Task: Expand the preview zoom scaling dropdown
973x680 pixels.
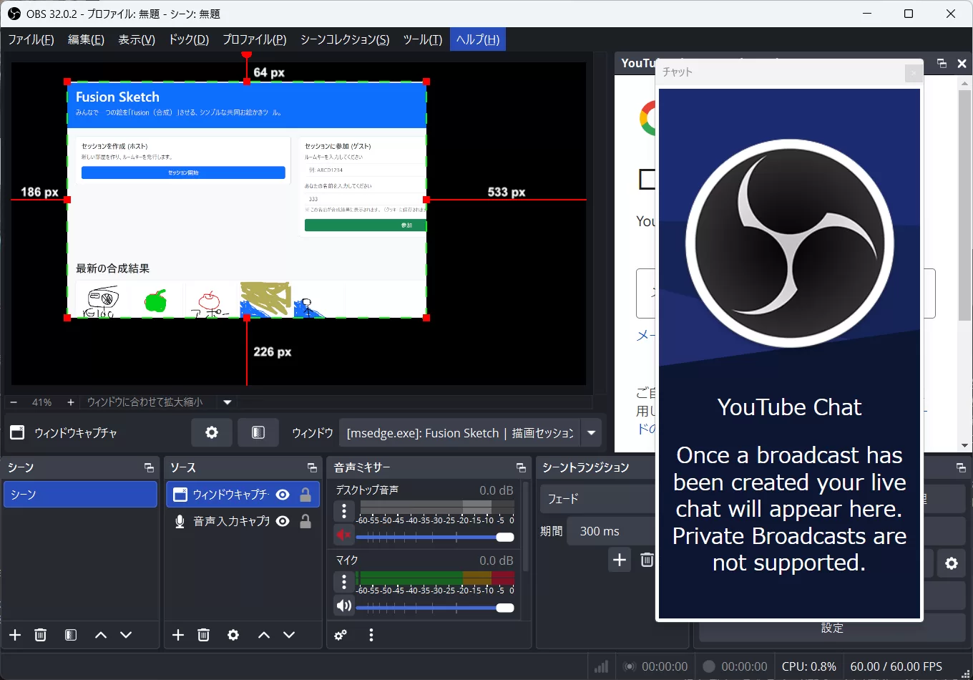Action: (228, 402)
